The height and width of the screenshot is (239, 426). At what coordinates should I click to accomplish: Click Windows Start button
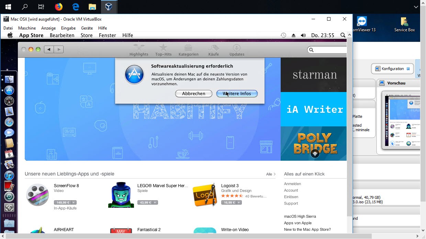pos(8,7)
